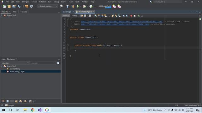The image size is (202, 113).
Task: Open the Run Project dropdown arrow
Action: point(81,6)
